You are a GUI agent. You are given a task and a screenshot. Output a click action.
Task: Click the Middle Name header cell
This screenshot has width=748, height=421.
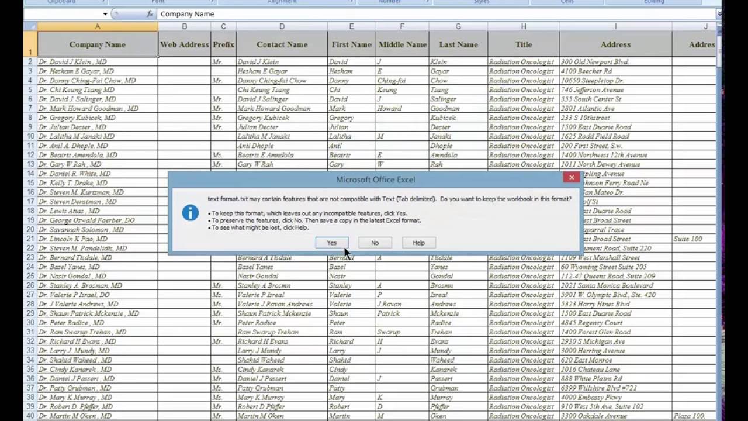coord(402,44)
